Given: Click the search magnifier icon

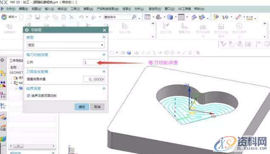Looking at the screenshot, I should tap(134, 17).
